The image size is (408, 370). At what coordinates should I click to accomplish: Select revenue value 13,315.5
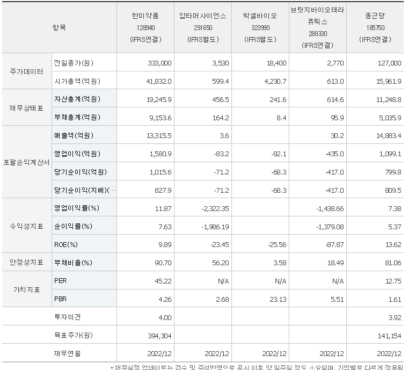click(x=159, y=136)
